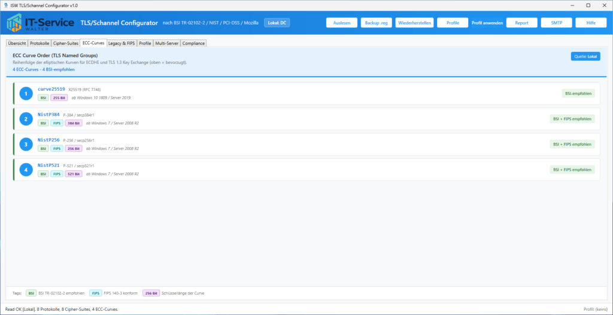Image resolution: width=613 pixels, height=315 pixels.
Task: Click the number 4 circle for NistP521
Action: pyautogui.click(x=26, y=170)
